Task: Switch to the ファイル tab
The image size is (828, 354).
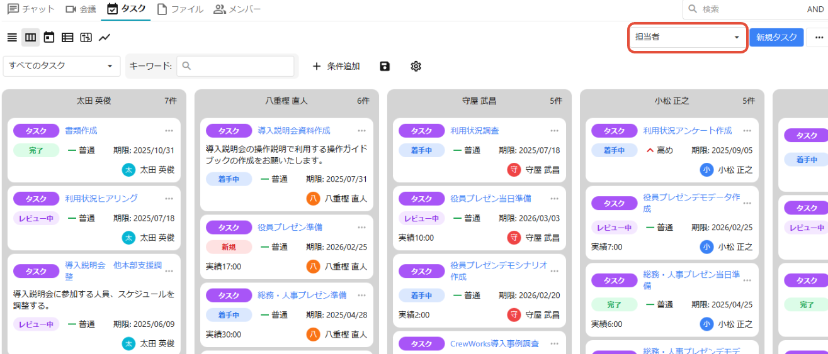Action: point(180,9)
